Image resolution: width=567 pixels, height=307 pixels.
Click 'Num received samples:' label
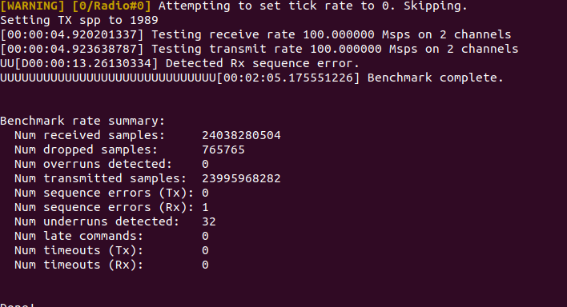click(x=90, y=135)
